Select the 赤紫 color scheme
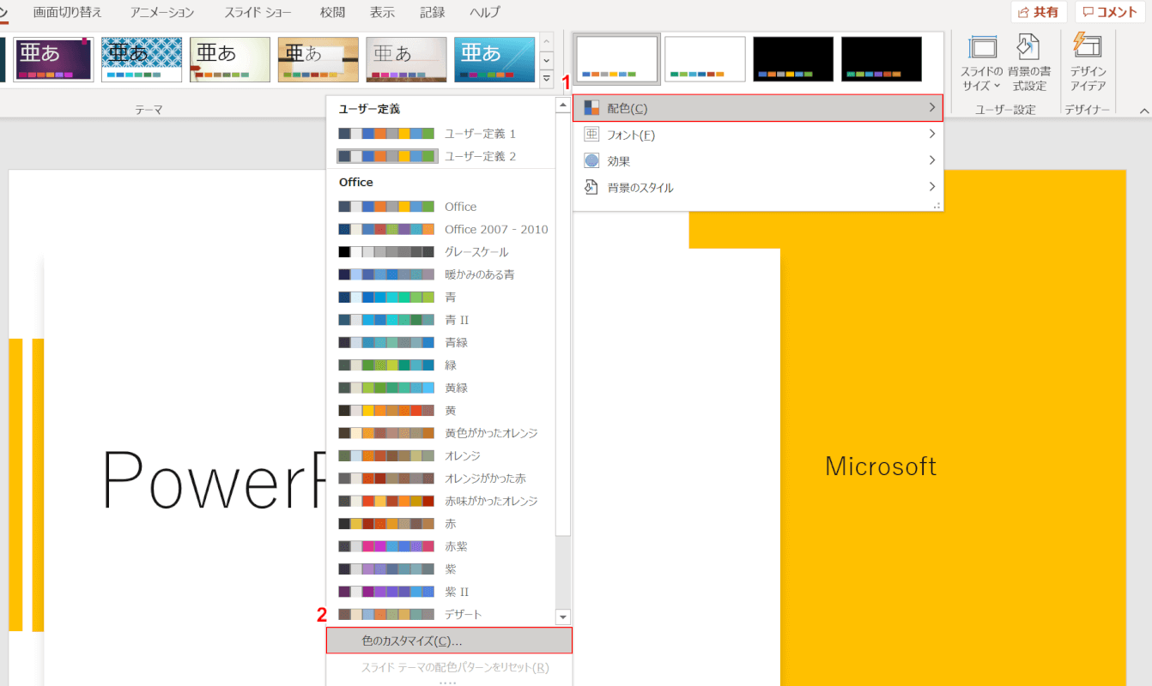 coord(441,546)
